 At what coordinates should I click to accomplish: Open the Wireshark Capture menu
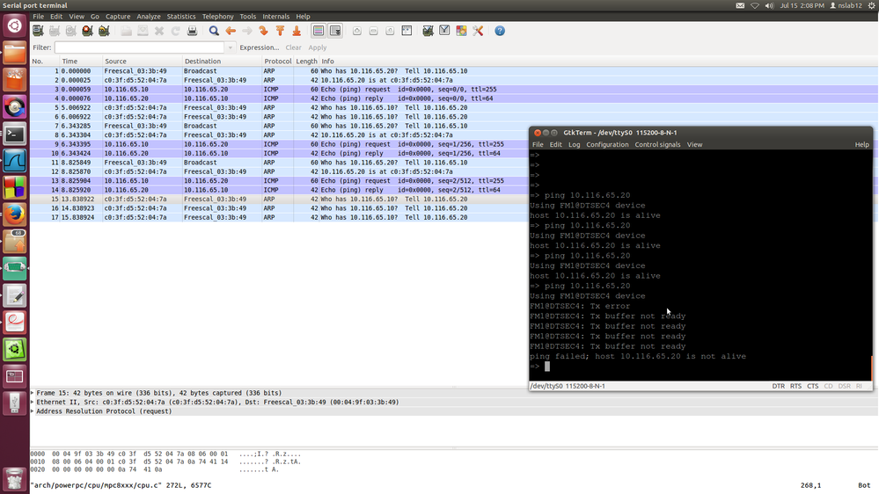(x=118, y=16)
